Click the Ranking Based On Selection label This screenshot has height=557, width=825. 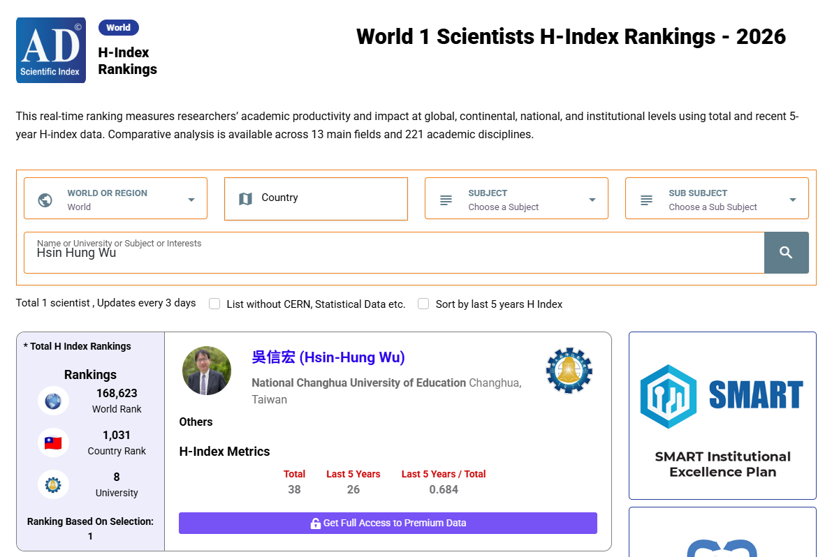91,521
